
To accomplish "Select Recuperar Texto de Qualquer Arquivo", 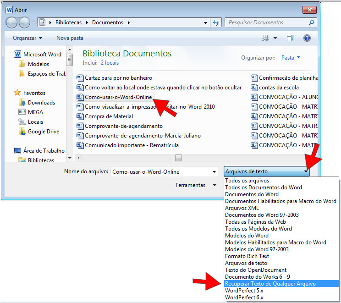I will 281,284.
